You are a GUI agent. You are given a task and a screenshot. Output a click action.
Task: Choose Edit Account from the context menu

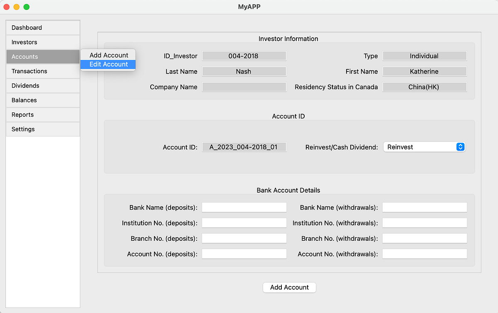[107, 64]
